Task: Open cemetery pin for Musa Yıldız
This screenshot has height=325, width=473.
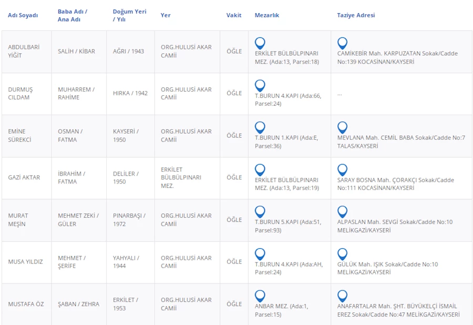Action: pos(260,254)
